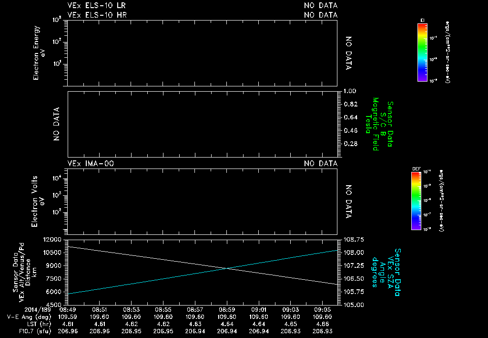Click the units label beside the DEF colorbar
Screen dimensions: 488x338
(441, 201)
